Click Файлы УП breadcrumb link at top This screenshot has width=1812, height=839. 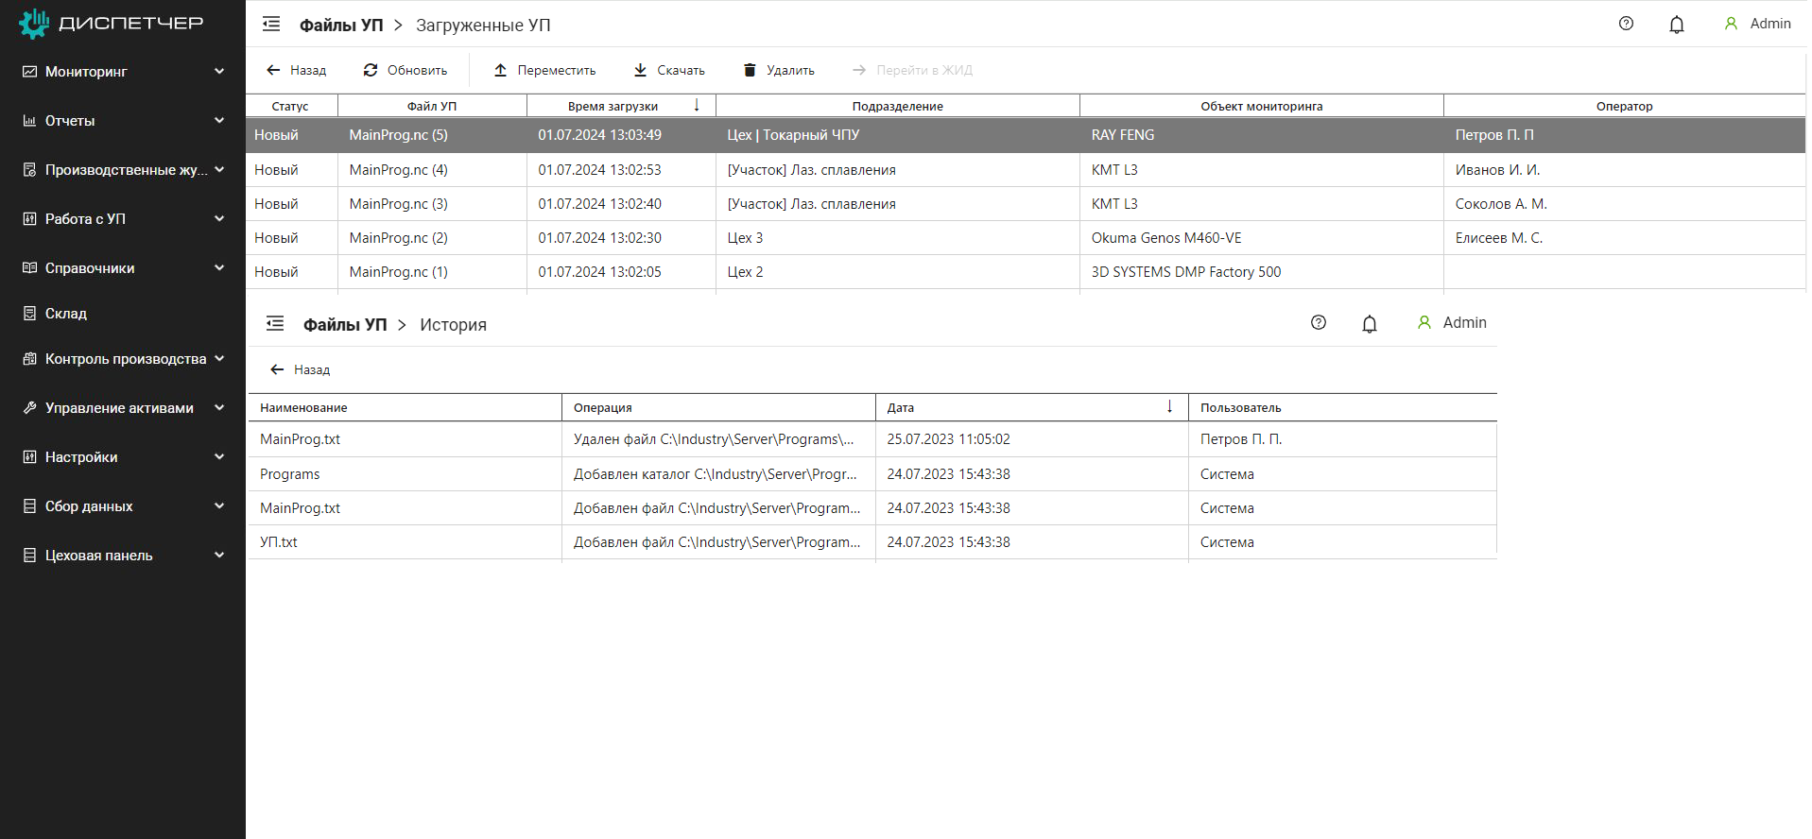click(340, 26)
